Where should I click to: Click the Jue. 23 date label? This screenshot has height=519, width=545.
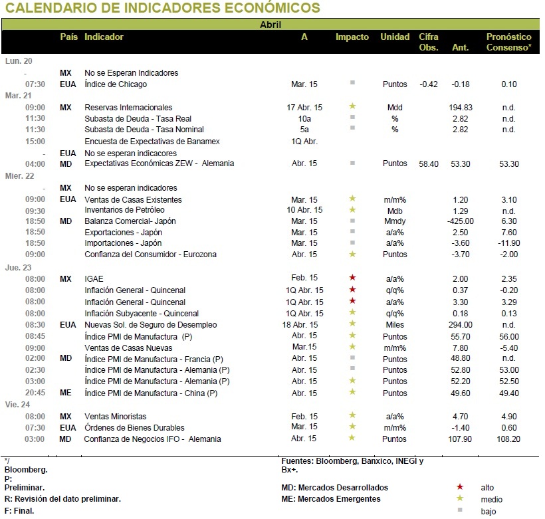tap(18, 267)
